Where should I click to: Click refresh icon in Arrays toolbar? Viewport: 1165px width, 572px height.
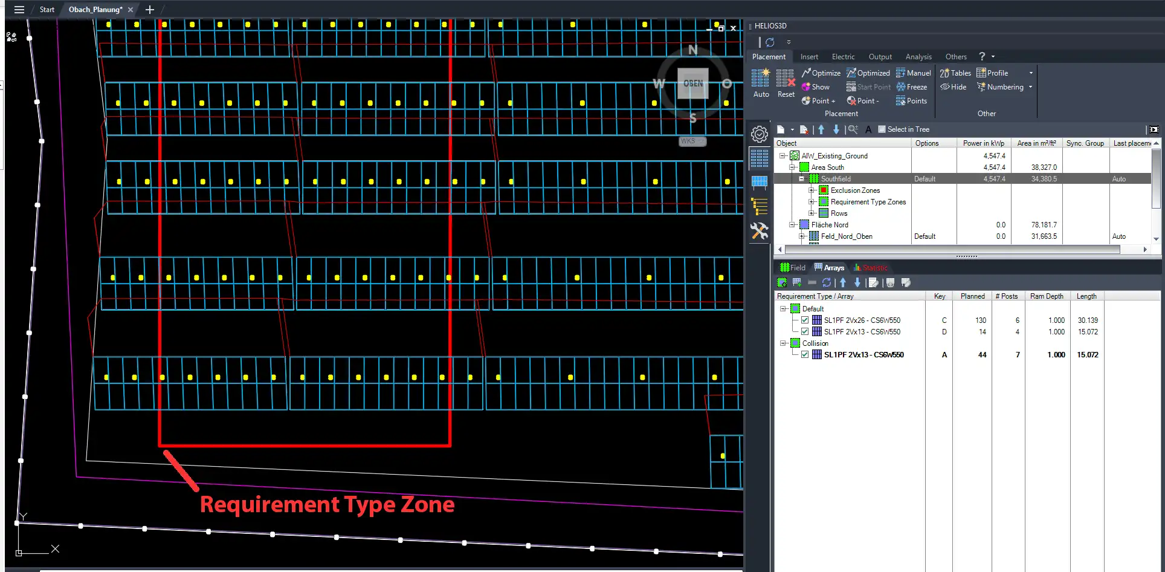pos(827,282)
